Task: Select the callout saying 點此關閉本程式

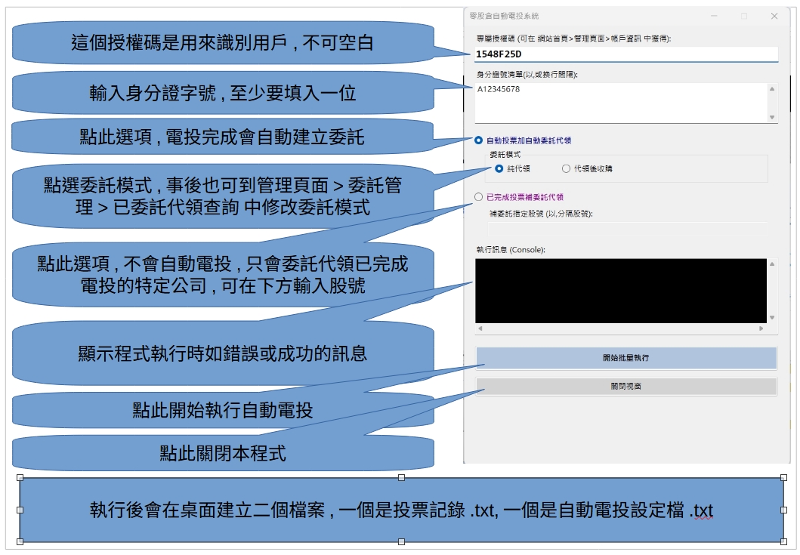Action: [223, 453]
